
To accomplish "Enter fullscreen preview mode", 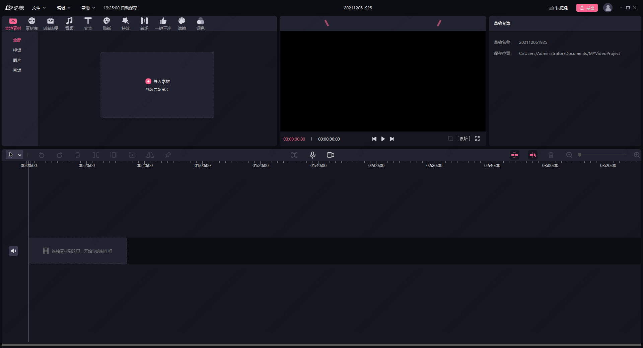I will pos(477,139).
